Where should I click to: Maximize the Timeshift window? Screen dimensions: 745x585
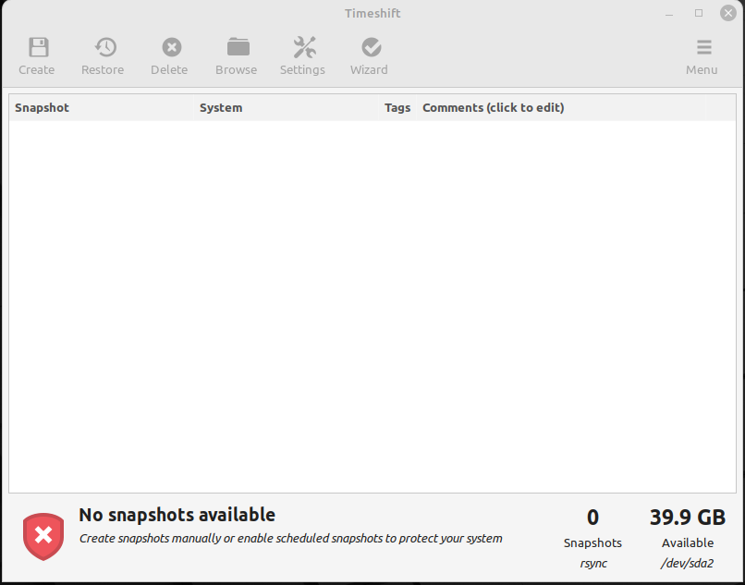(699, 13)
